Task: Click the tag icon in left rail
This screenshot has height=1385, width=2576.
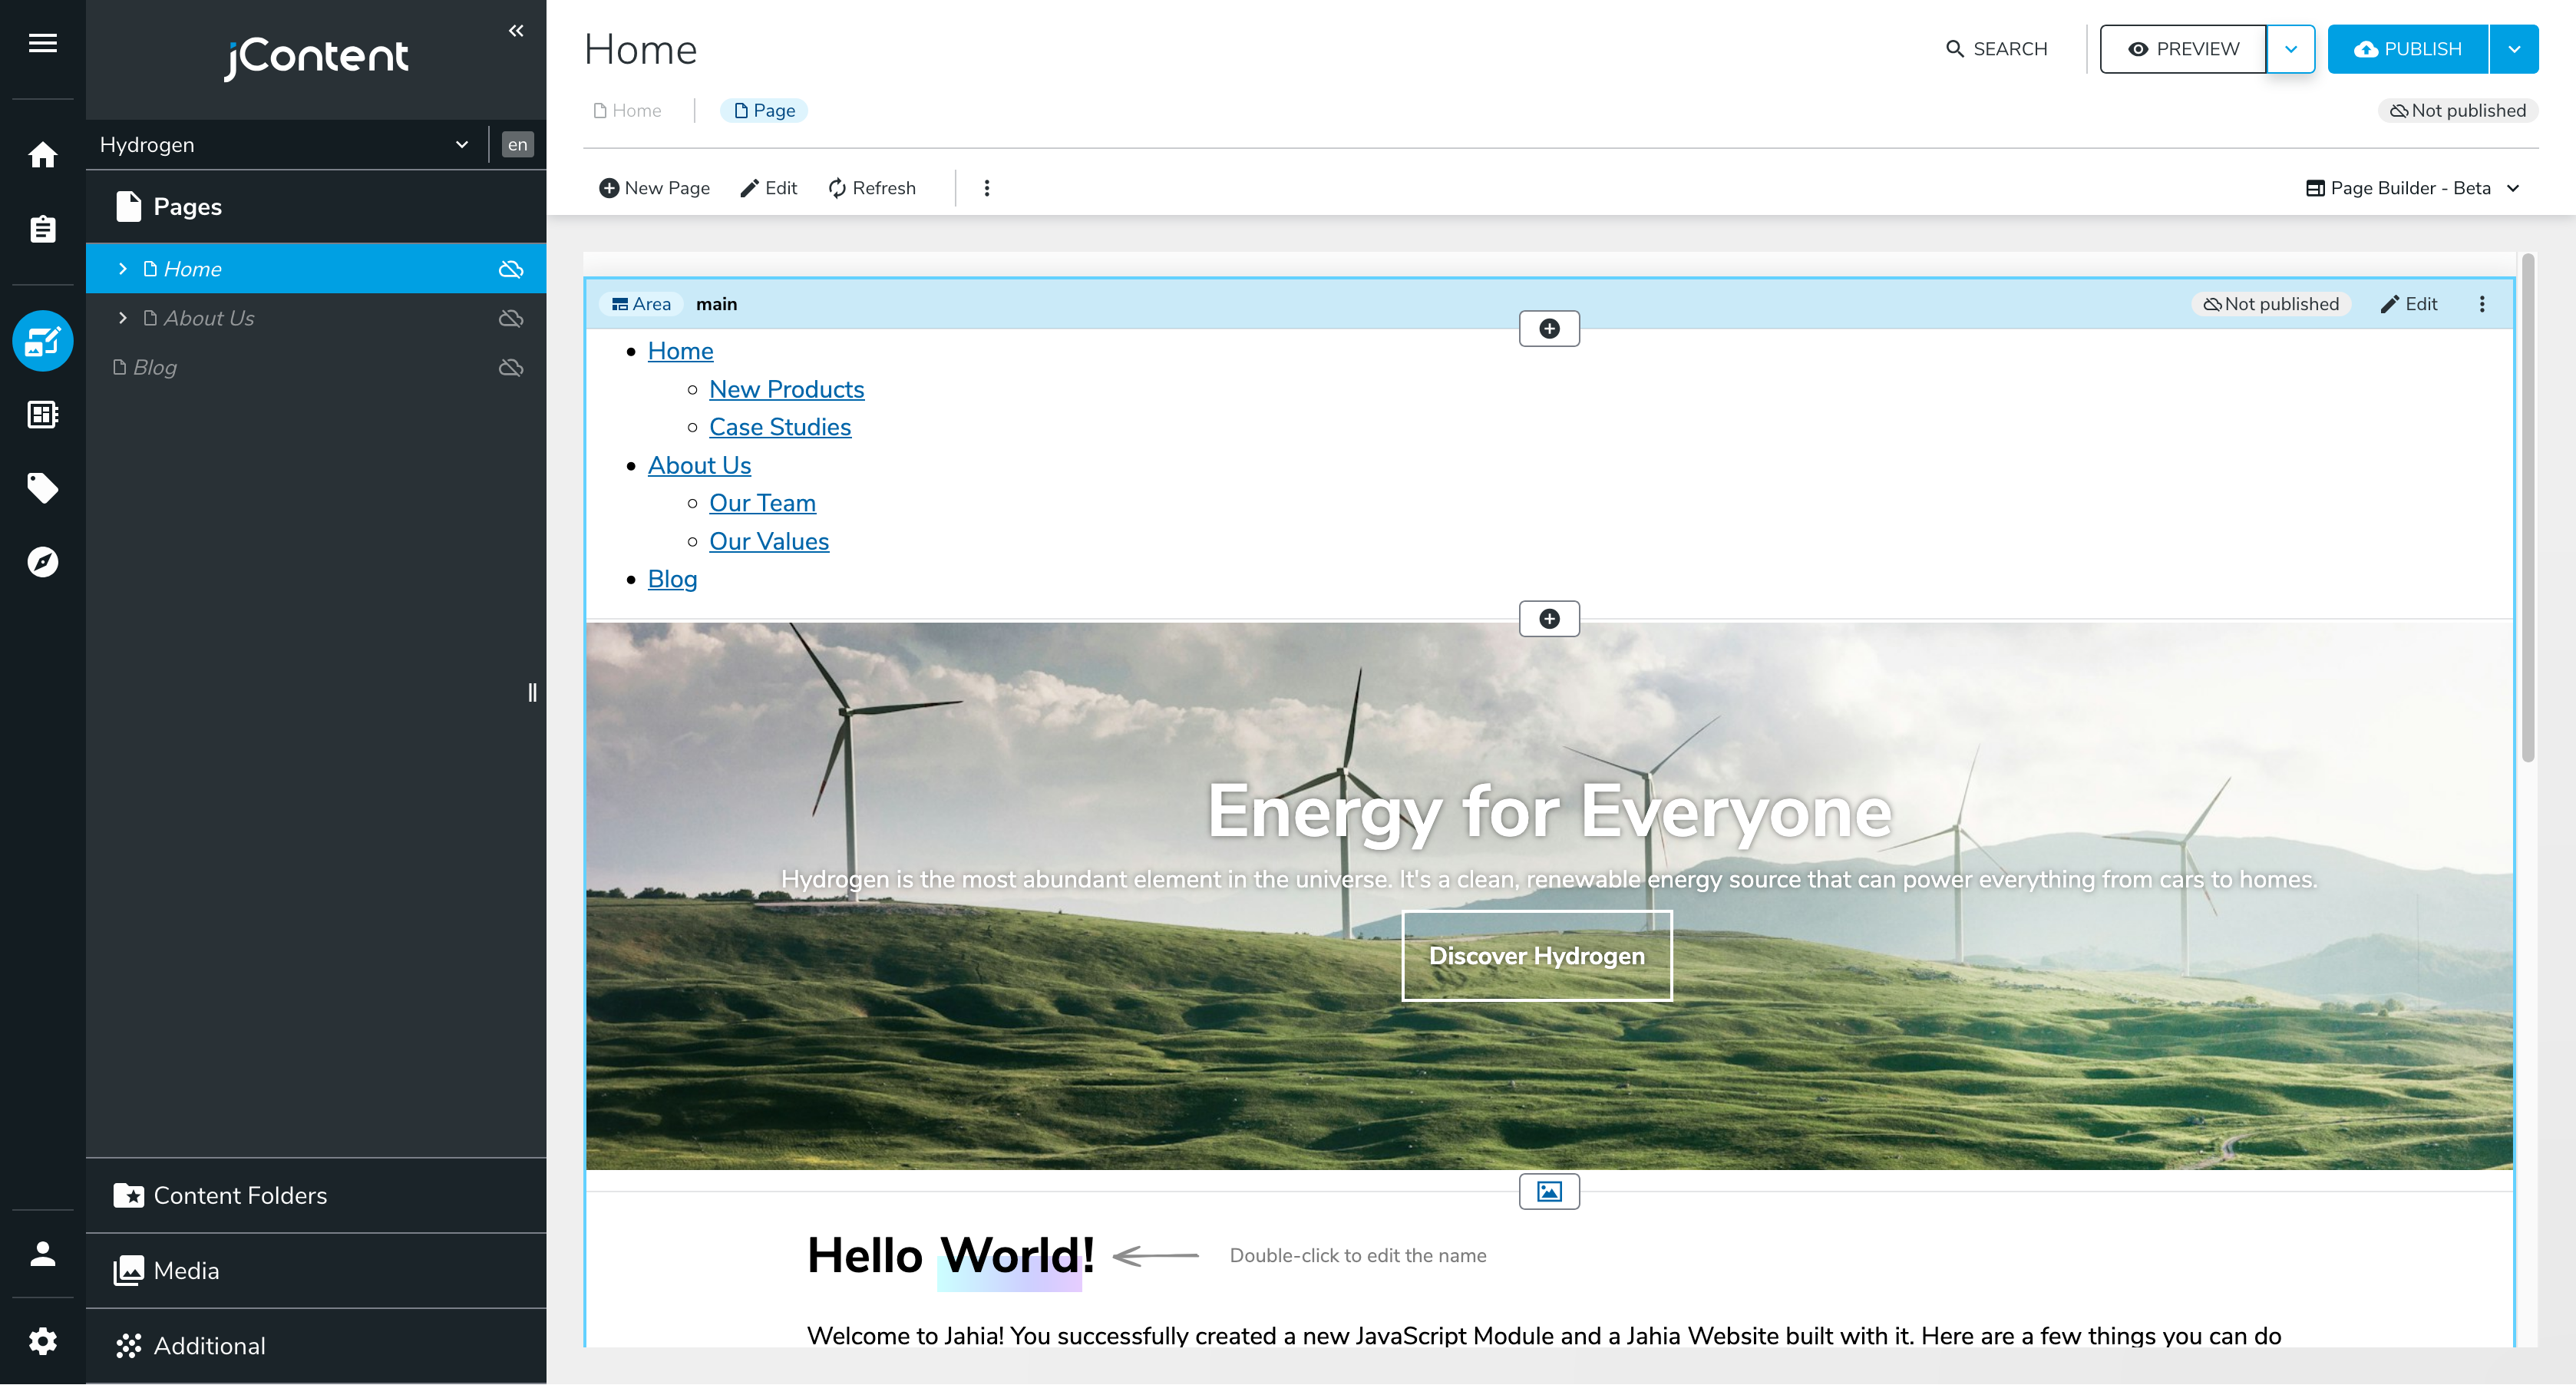Action: [42, 488]
